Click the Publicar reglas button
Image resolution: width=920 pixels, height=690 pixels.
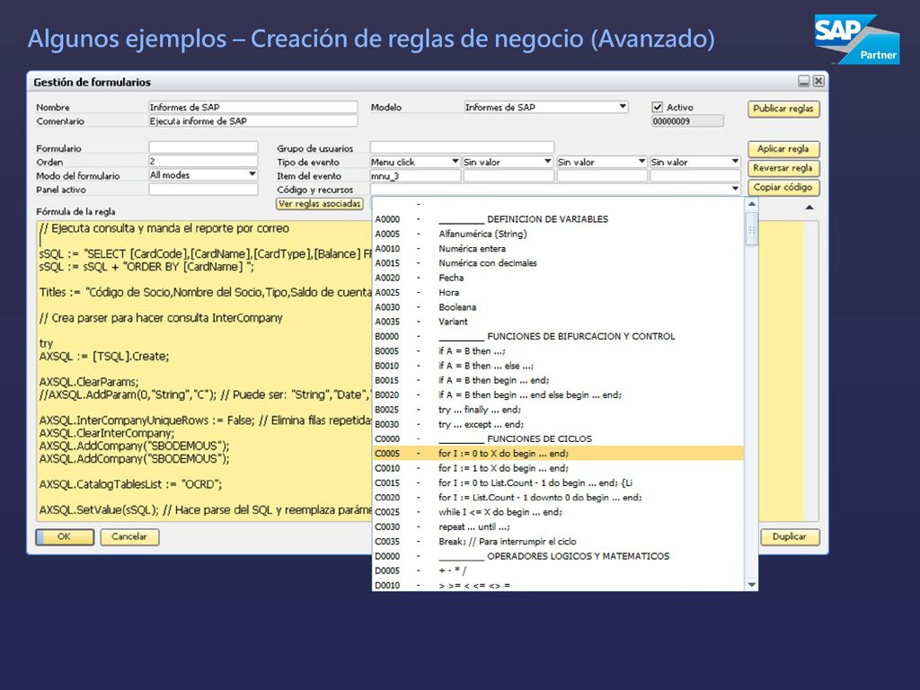(783, 109)
